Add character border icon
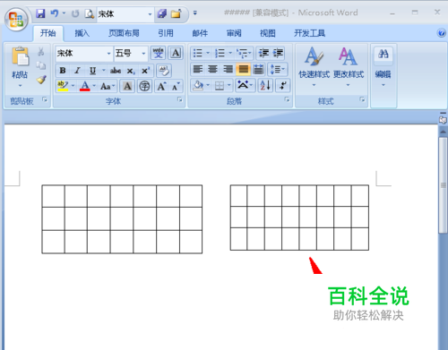Image resolution: width=448 pixels, height=350 pixels. tap(176, 53)
